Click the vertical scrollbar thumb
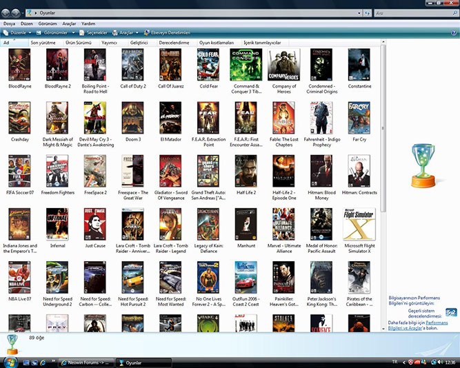The height and width of the screenshot is (368, 460). click(383, 128)
